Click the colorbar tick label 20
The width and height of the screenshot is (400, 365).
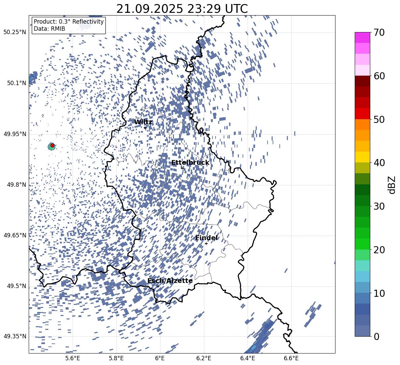(379, 250)
